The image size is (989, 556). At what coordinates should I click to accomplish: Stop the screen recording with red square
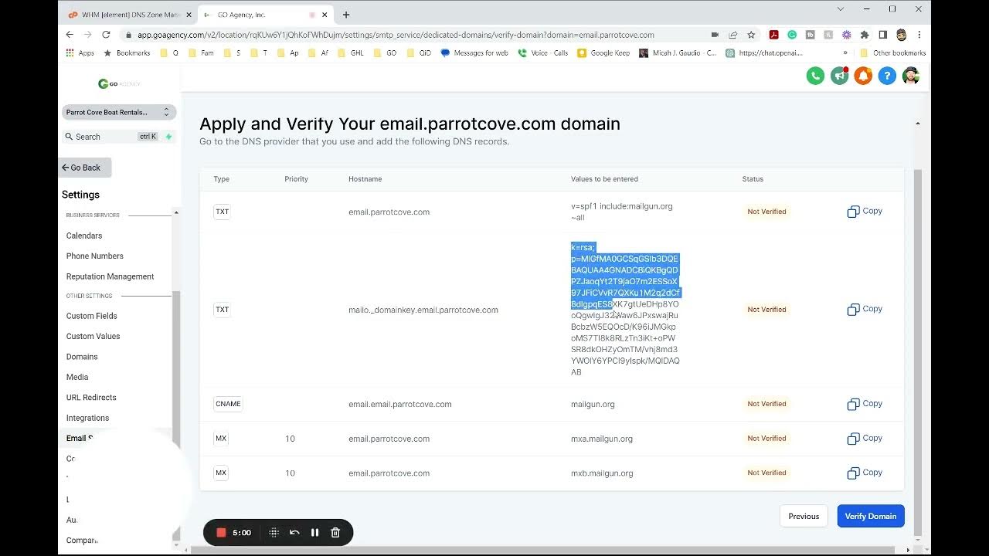pyautogui.click(x=221, y=533)
